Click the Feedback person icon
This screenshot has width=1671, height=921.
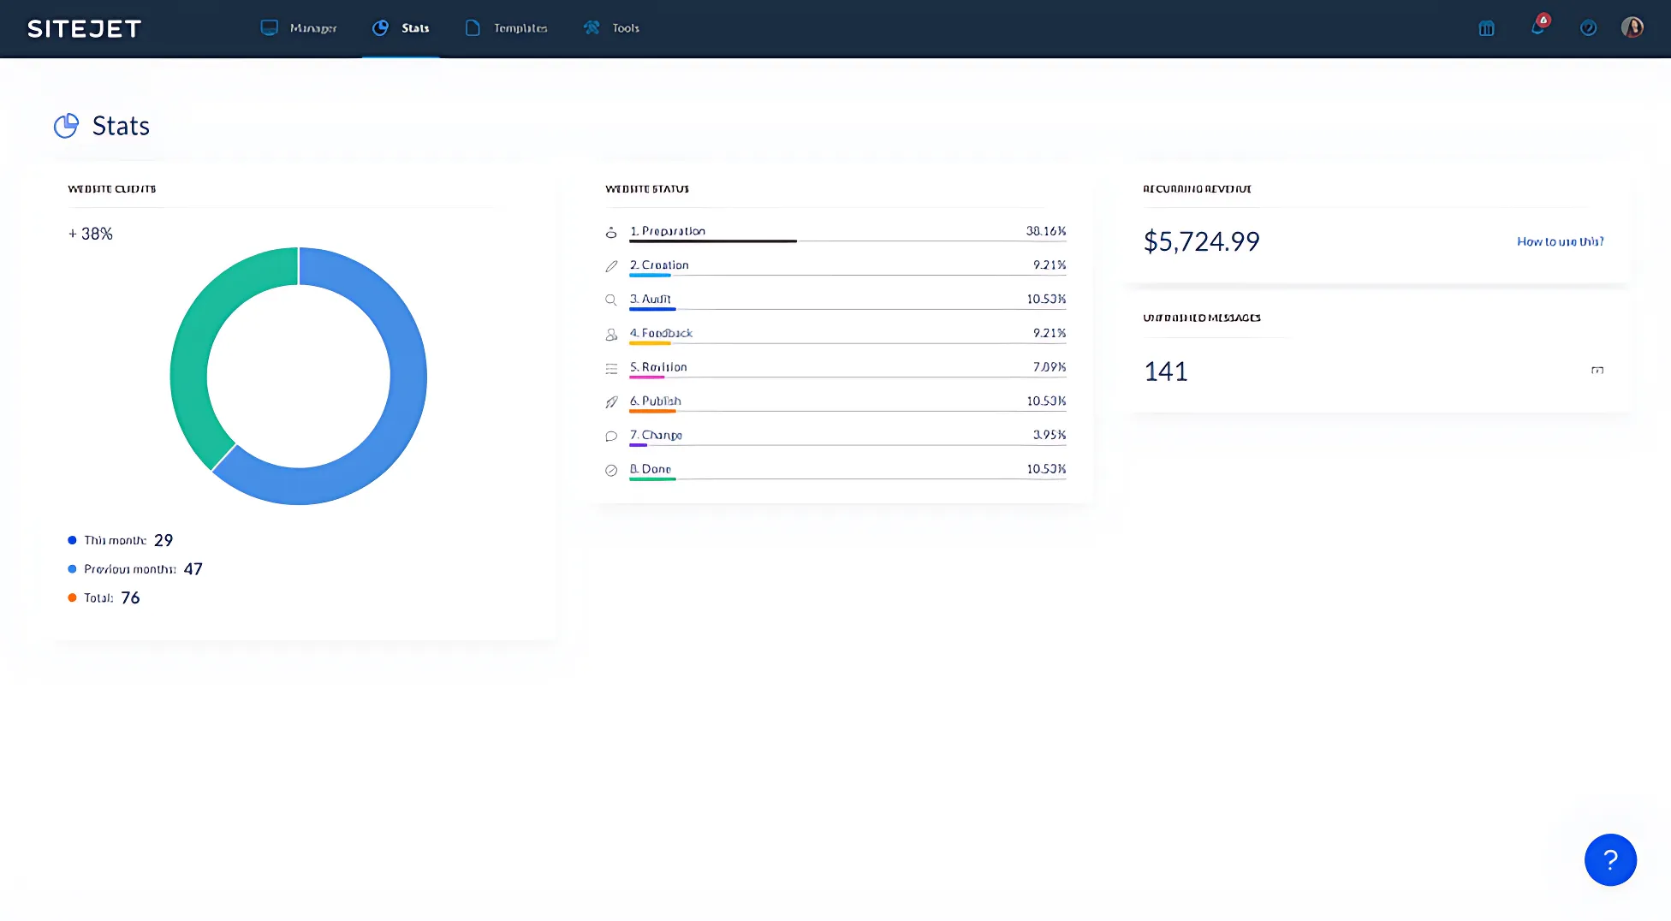click(610, 333)
